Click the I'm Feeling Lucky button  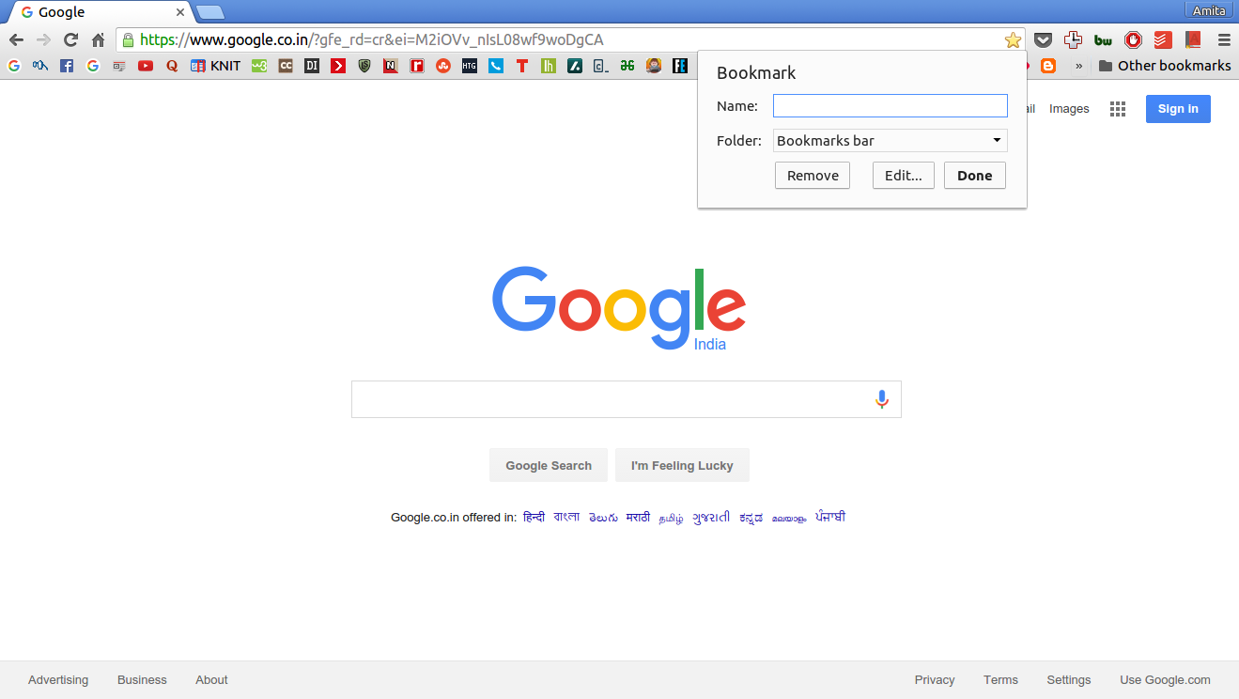tap(682, 465)
